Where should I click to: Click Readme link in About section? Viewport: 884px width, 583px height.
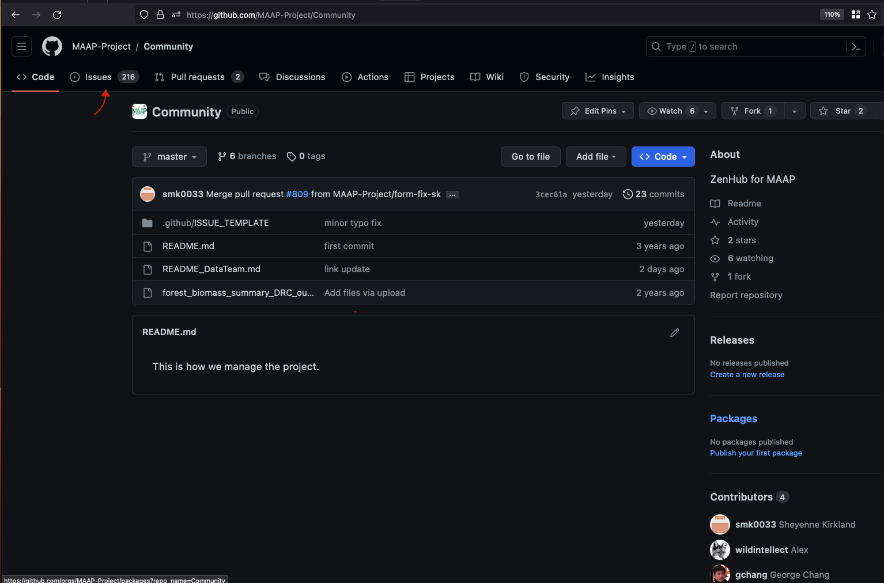pyautogui.click(x=744, y=204)
